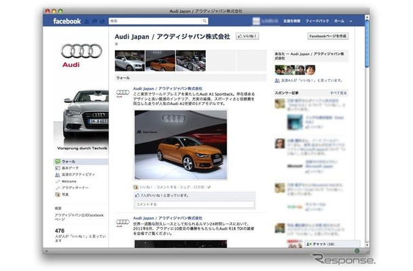413x271 pixels.
Task: Click the 写真 photos icon in sidebar
Action: [x=58, y=194]
